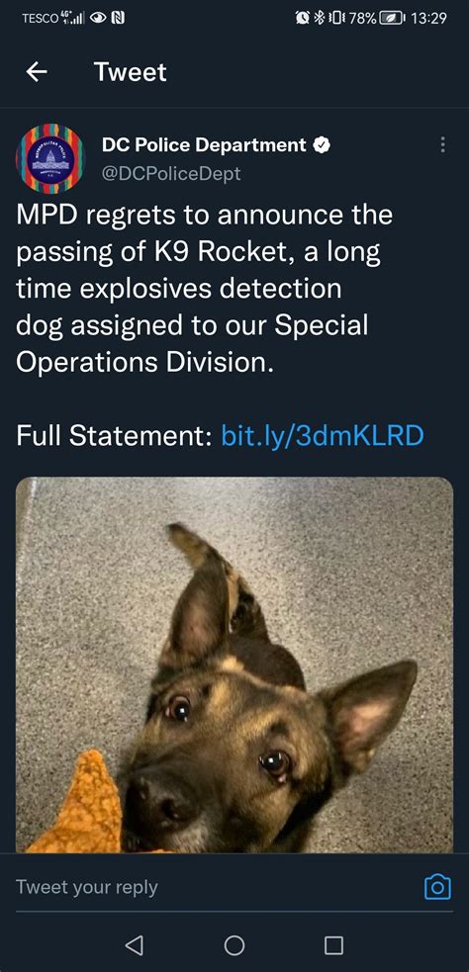The width and height of the screenshot is (469, 972).
Task: Select the tweet text about K9 Rocket
Action: (204, 289)
